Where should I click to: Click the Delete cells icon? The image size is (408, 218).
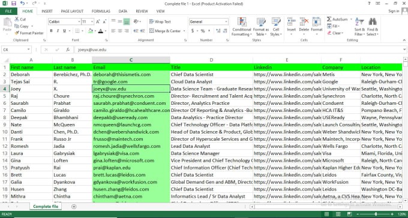coord(304,22)
